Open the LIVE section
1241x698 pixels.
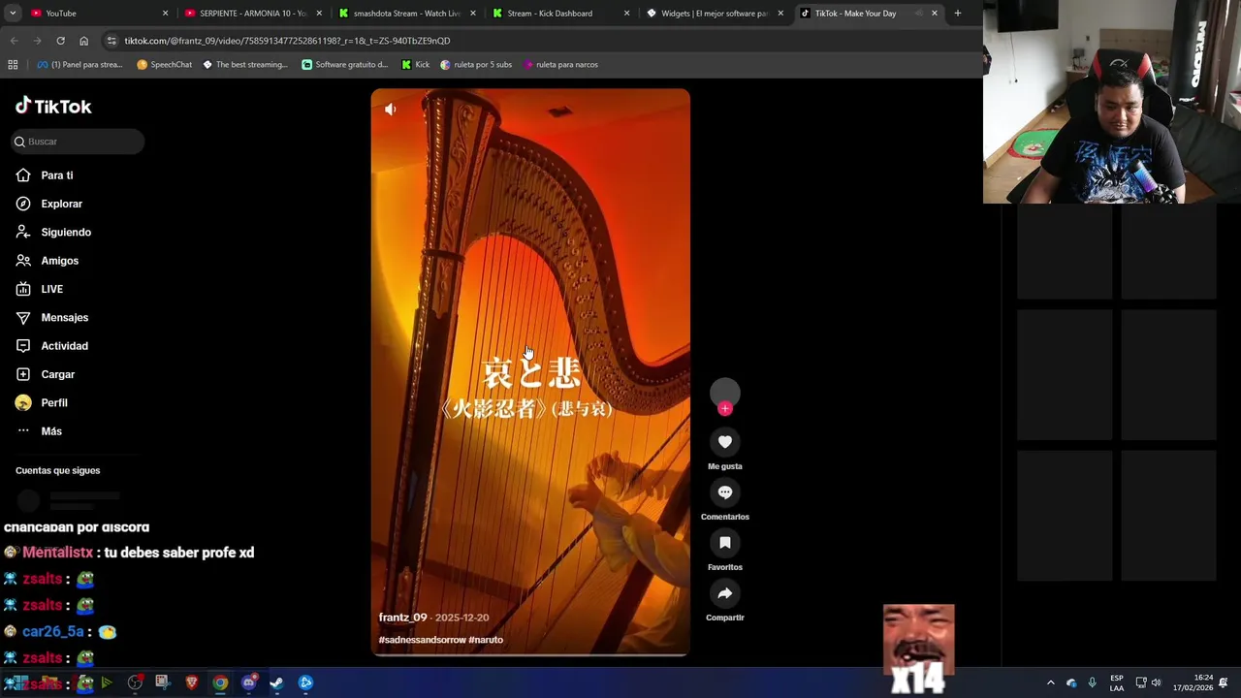pyautogui.click(x=51, y=289)
